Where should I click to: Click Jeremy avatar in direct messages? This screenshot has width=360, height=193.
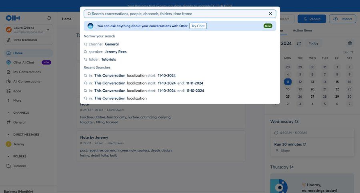coord(8,144)
